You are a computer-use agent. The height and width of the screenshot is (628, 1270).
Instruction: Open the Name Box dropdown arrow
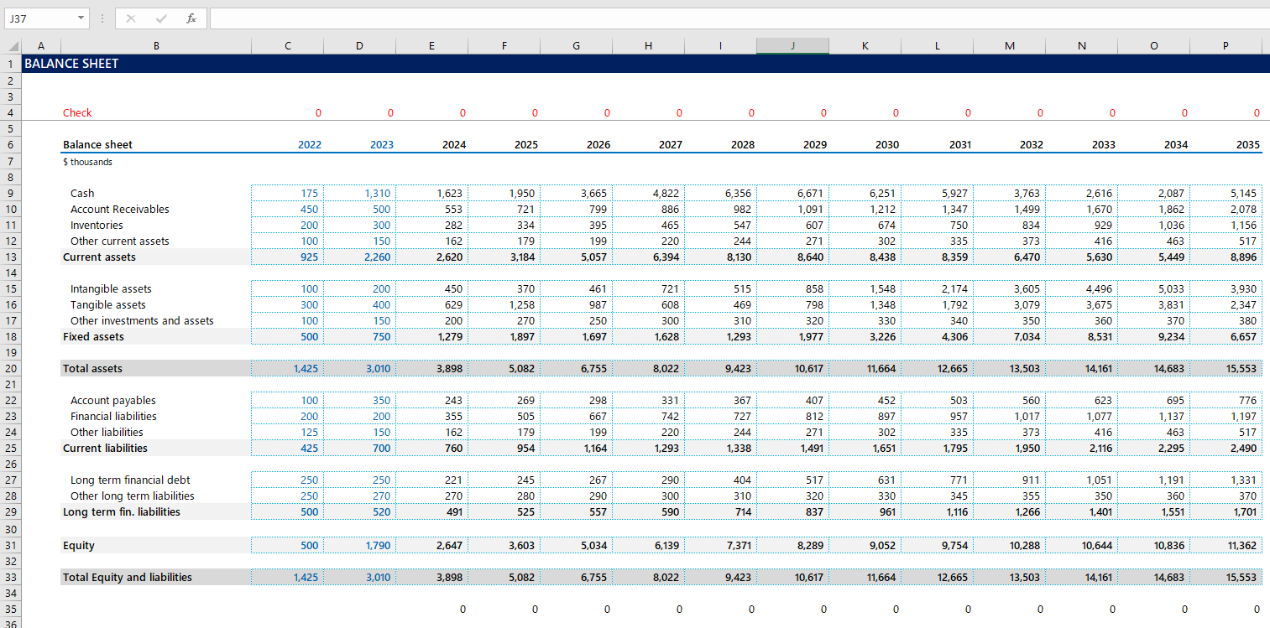tap(81, 18)
